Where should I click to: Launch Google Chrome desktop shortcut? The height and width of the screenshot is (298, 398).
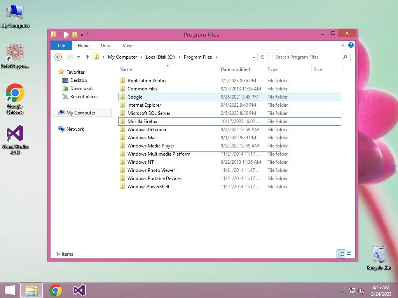pyautogui.click(x=15, y=99)
